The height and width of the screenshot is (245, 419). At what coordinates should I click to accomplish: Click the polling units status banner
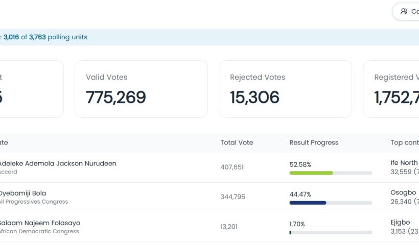point(209,37)
